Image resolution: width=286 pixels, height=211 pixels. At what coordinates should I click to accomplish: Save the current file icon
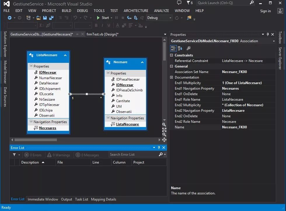pyautogui.click(x=45, y=18)
